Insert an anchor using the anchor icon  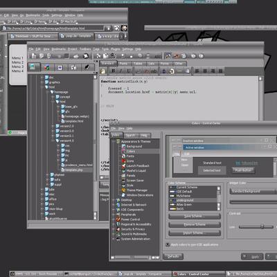[163, 71]
